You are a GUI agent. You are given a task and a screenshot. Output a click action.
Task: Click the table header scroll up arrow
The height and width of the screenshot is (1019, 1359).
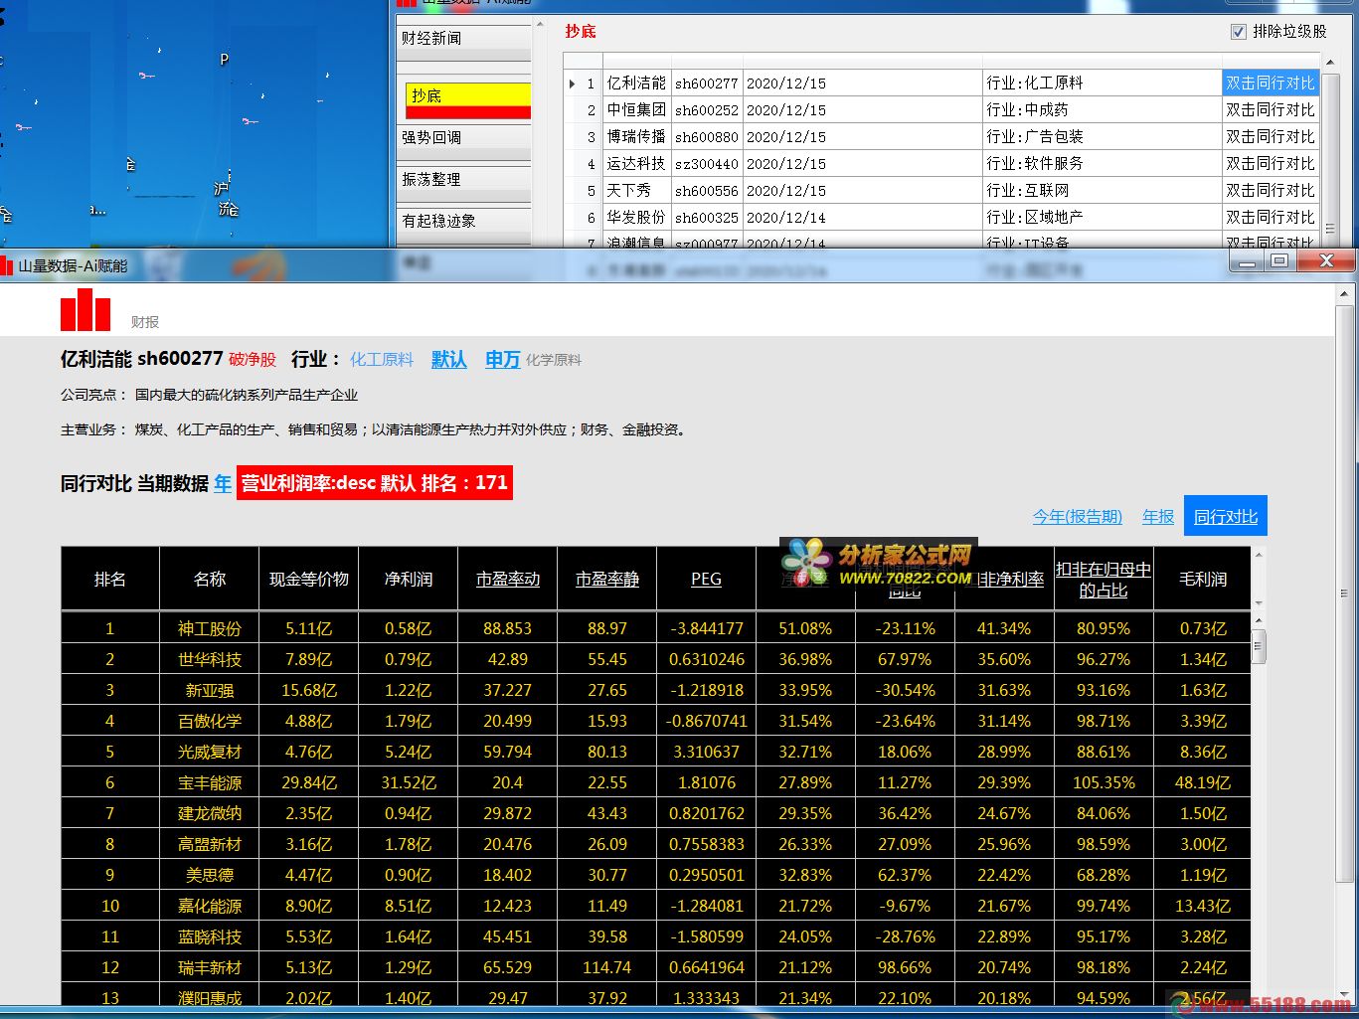[1259, 555]
